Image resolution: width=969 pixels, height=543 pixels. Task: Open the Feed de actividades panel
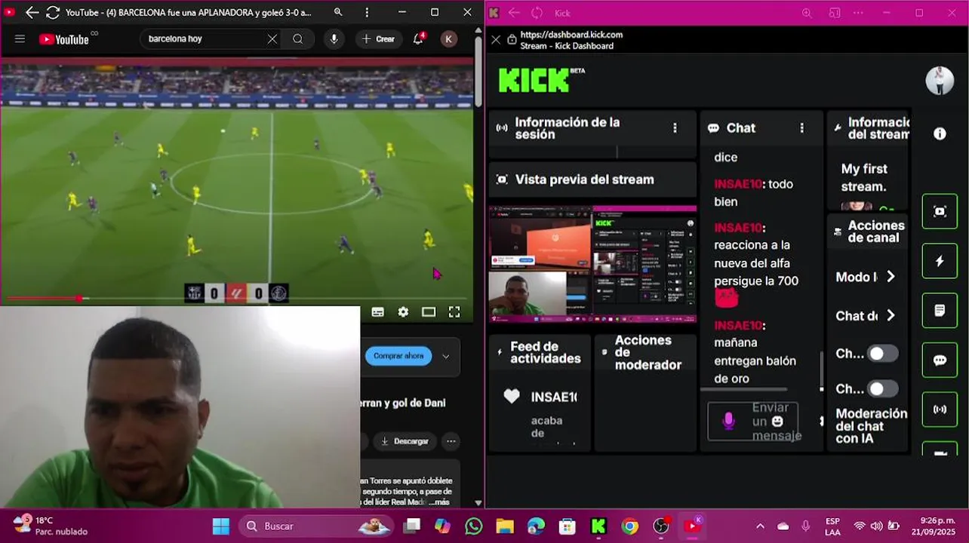coord(540,353)
